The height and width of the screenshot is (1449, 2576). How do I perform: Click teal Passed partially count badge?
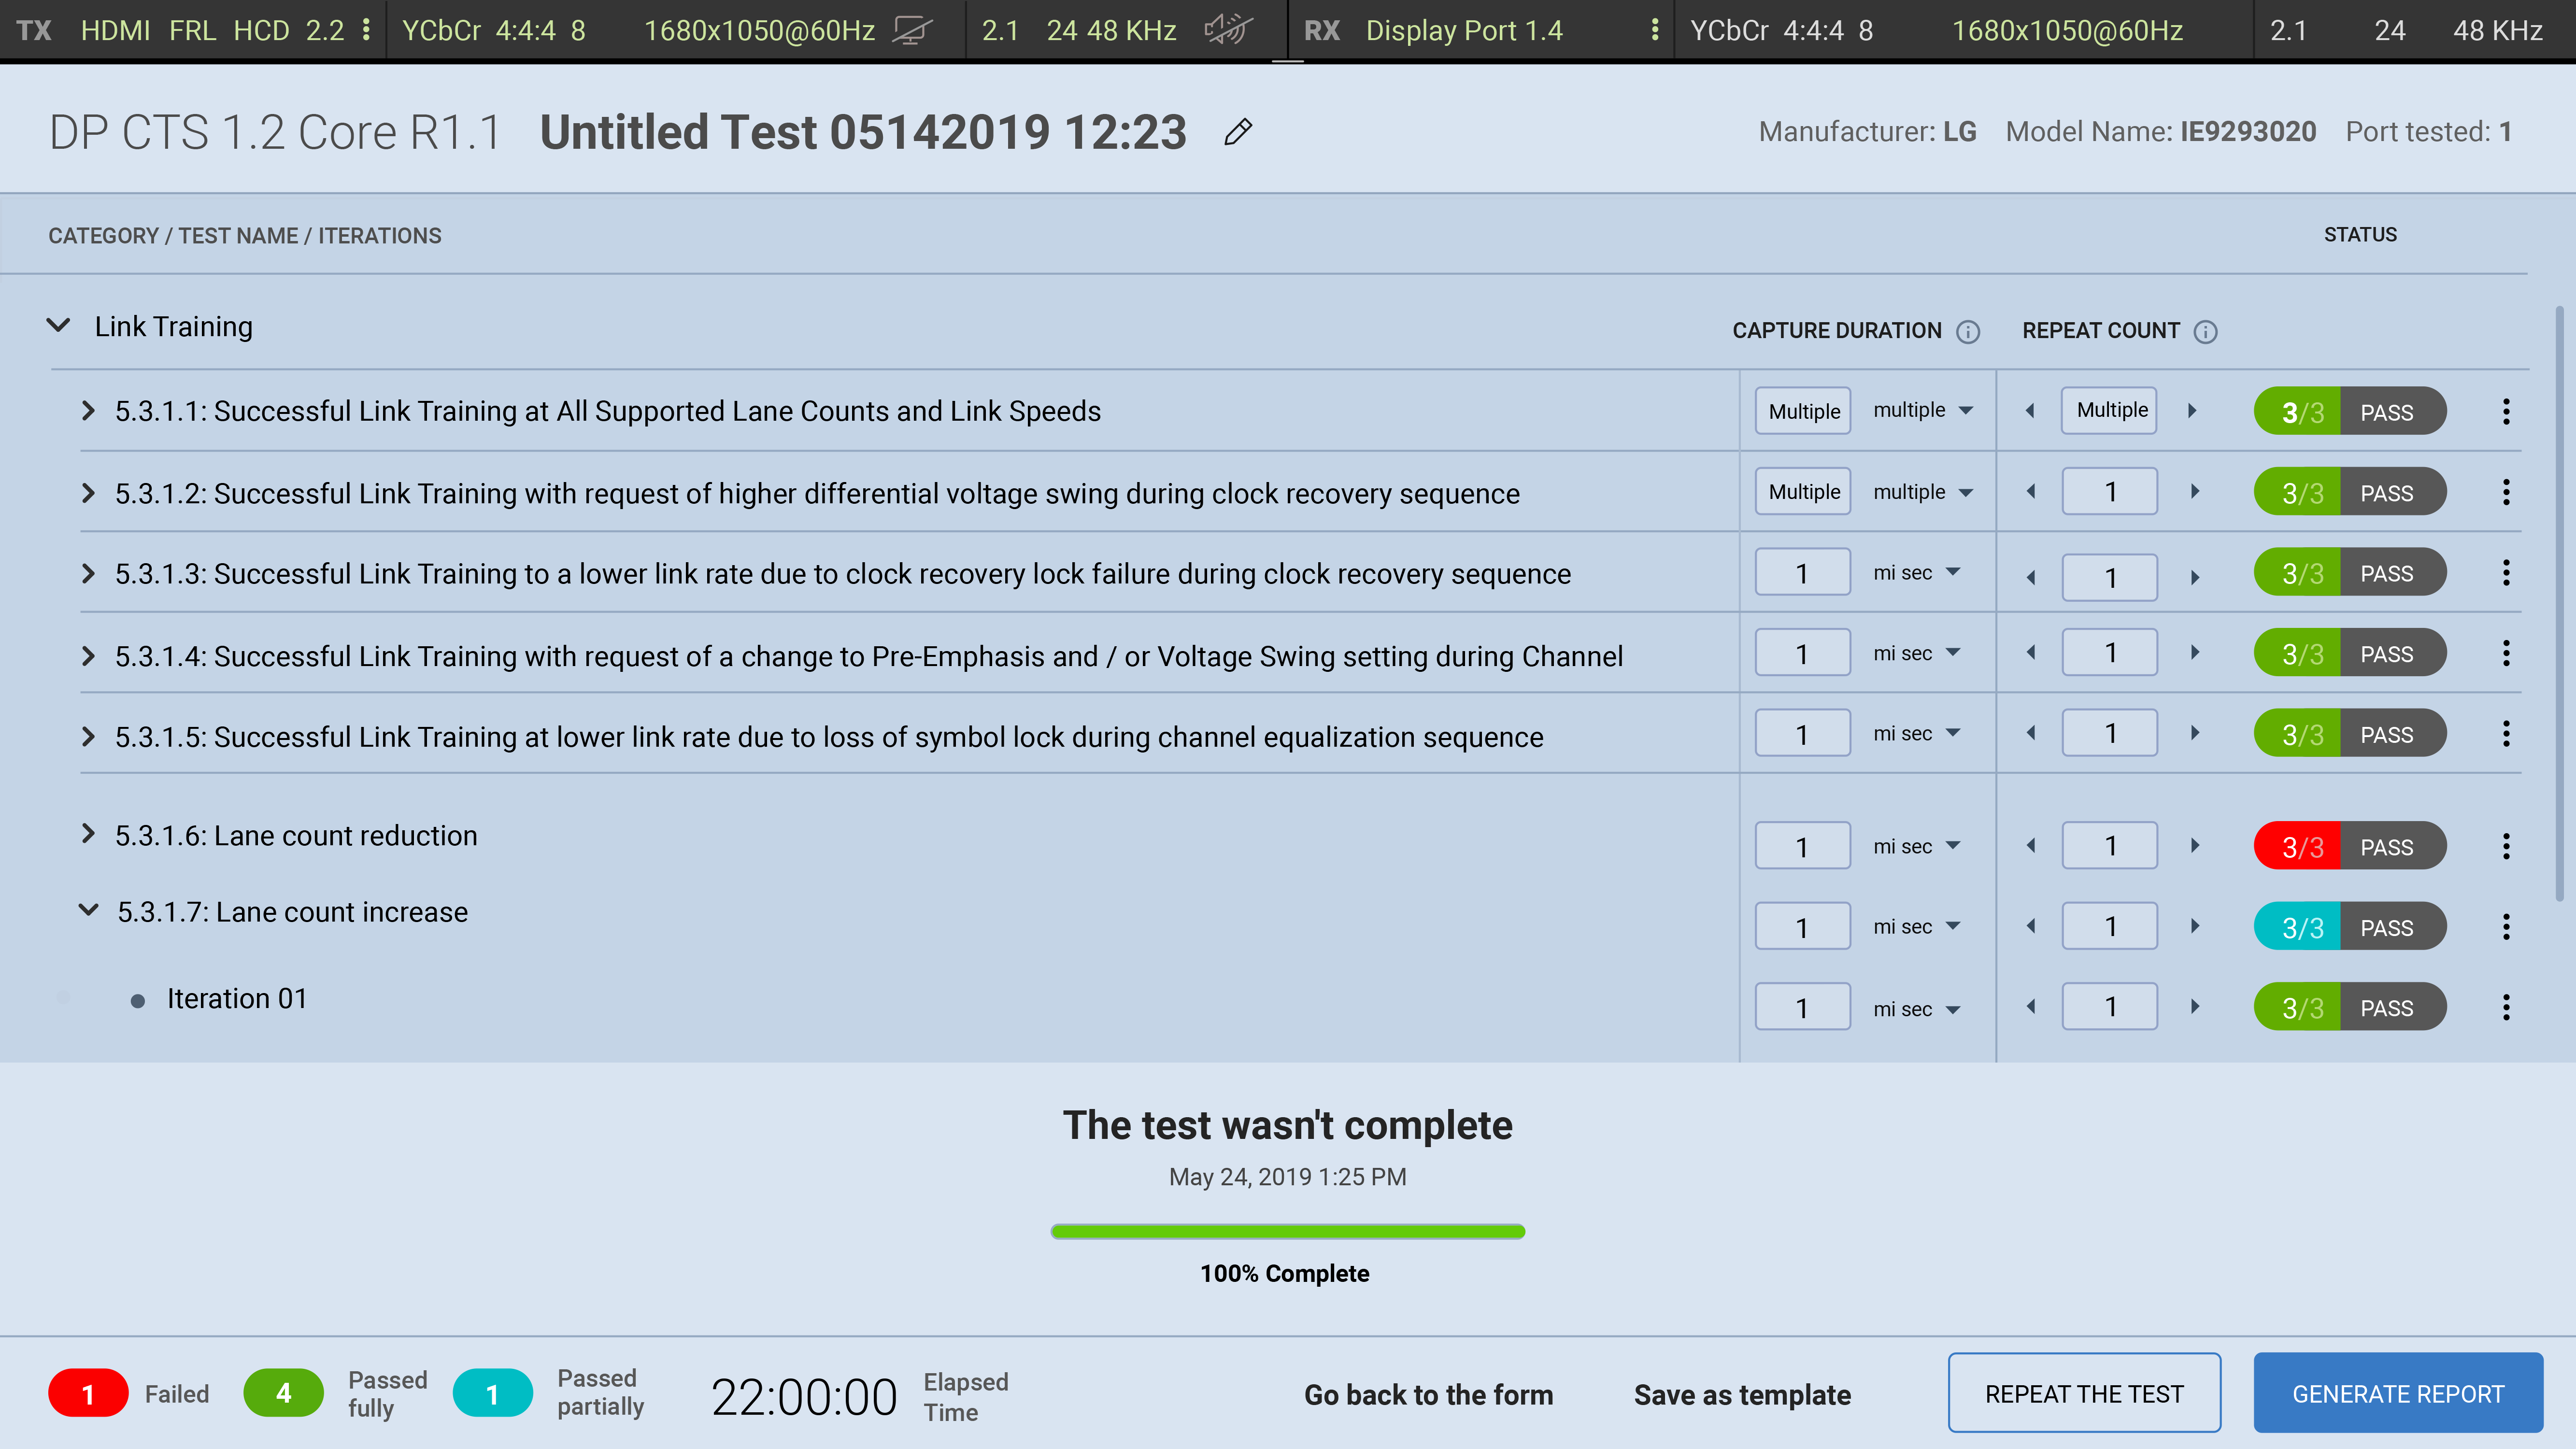[492, 1393]
